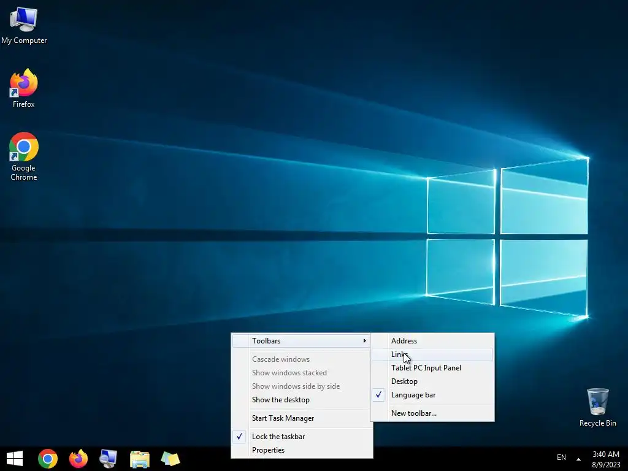Enable the Address toolbar

pyautogui.click(x=432, y=341)
